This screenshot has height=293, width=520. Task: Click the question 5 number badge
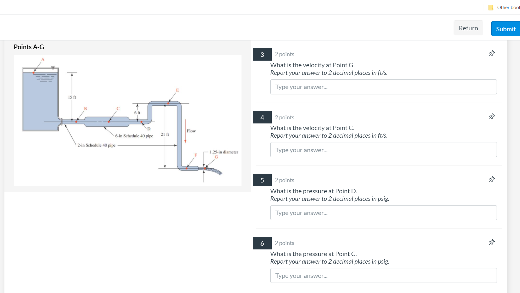tap(262, 180)
